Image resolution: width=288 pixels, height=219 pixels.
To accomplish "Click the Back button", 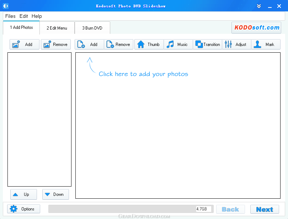I will 230,209.
